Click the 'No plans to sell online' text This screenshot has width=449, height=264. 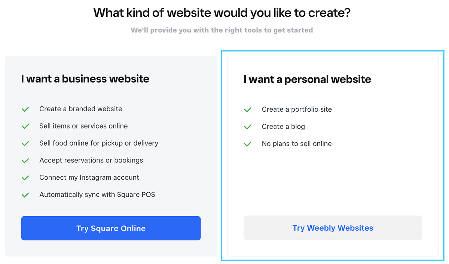[297, 144]
